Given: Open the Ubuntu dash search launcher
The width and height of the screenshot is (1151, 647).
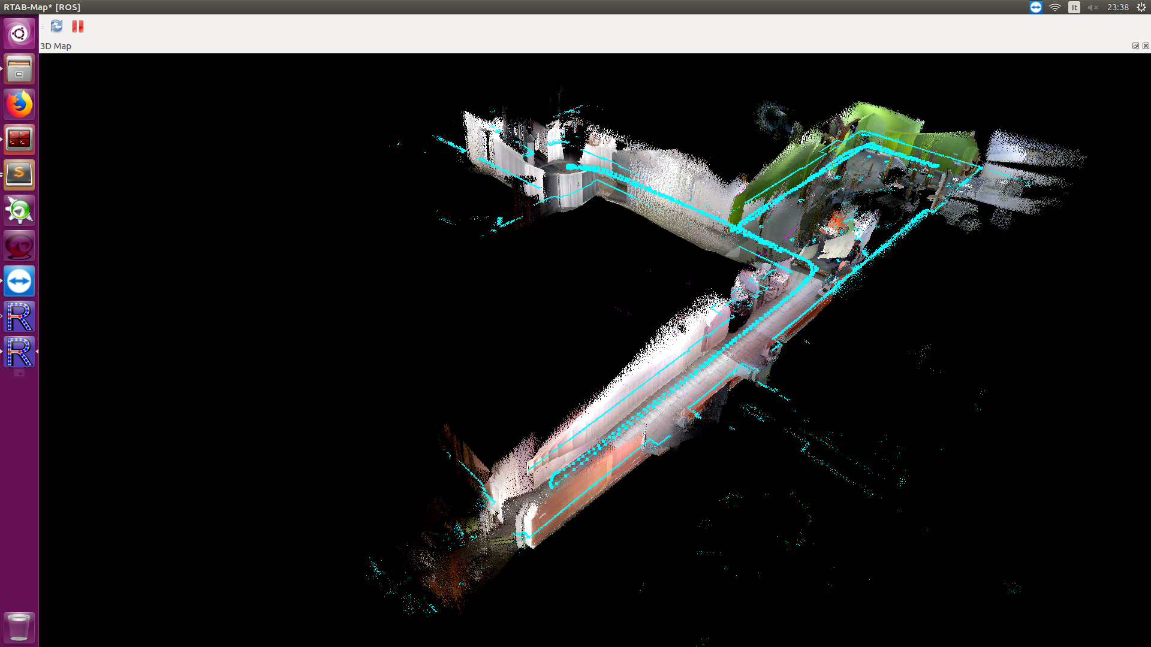Looking at the screenshot, I should coord(19,34).
